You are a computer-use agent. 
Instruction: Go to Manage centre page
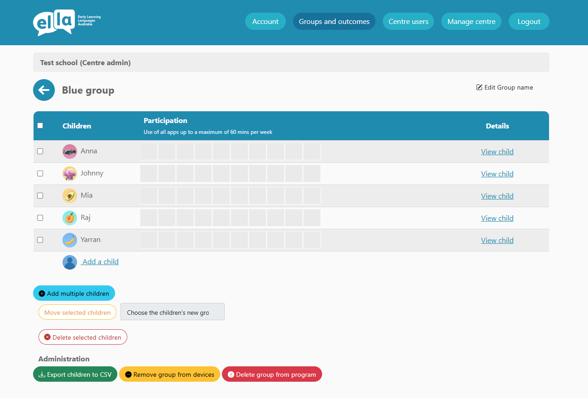tap(471, 21)
